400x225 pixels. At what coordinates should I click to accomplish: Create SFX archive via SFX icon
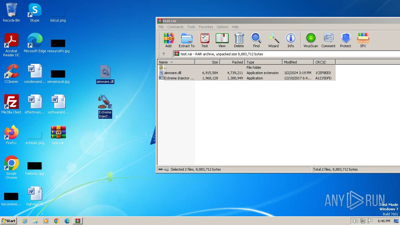coord(363,40)
